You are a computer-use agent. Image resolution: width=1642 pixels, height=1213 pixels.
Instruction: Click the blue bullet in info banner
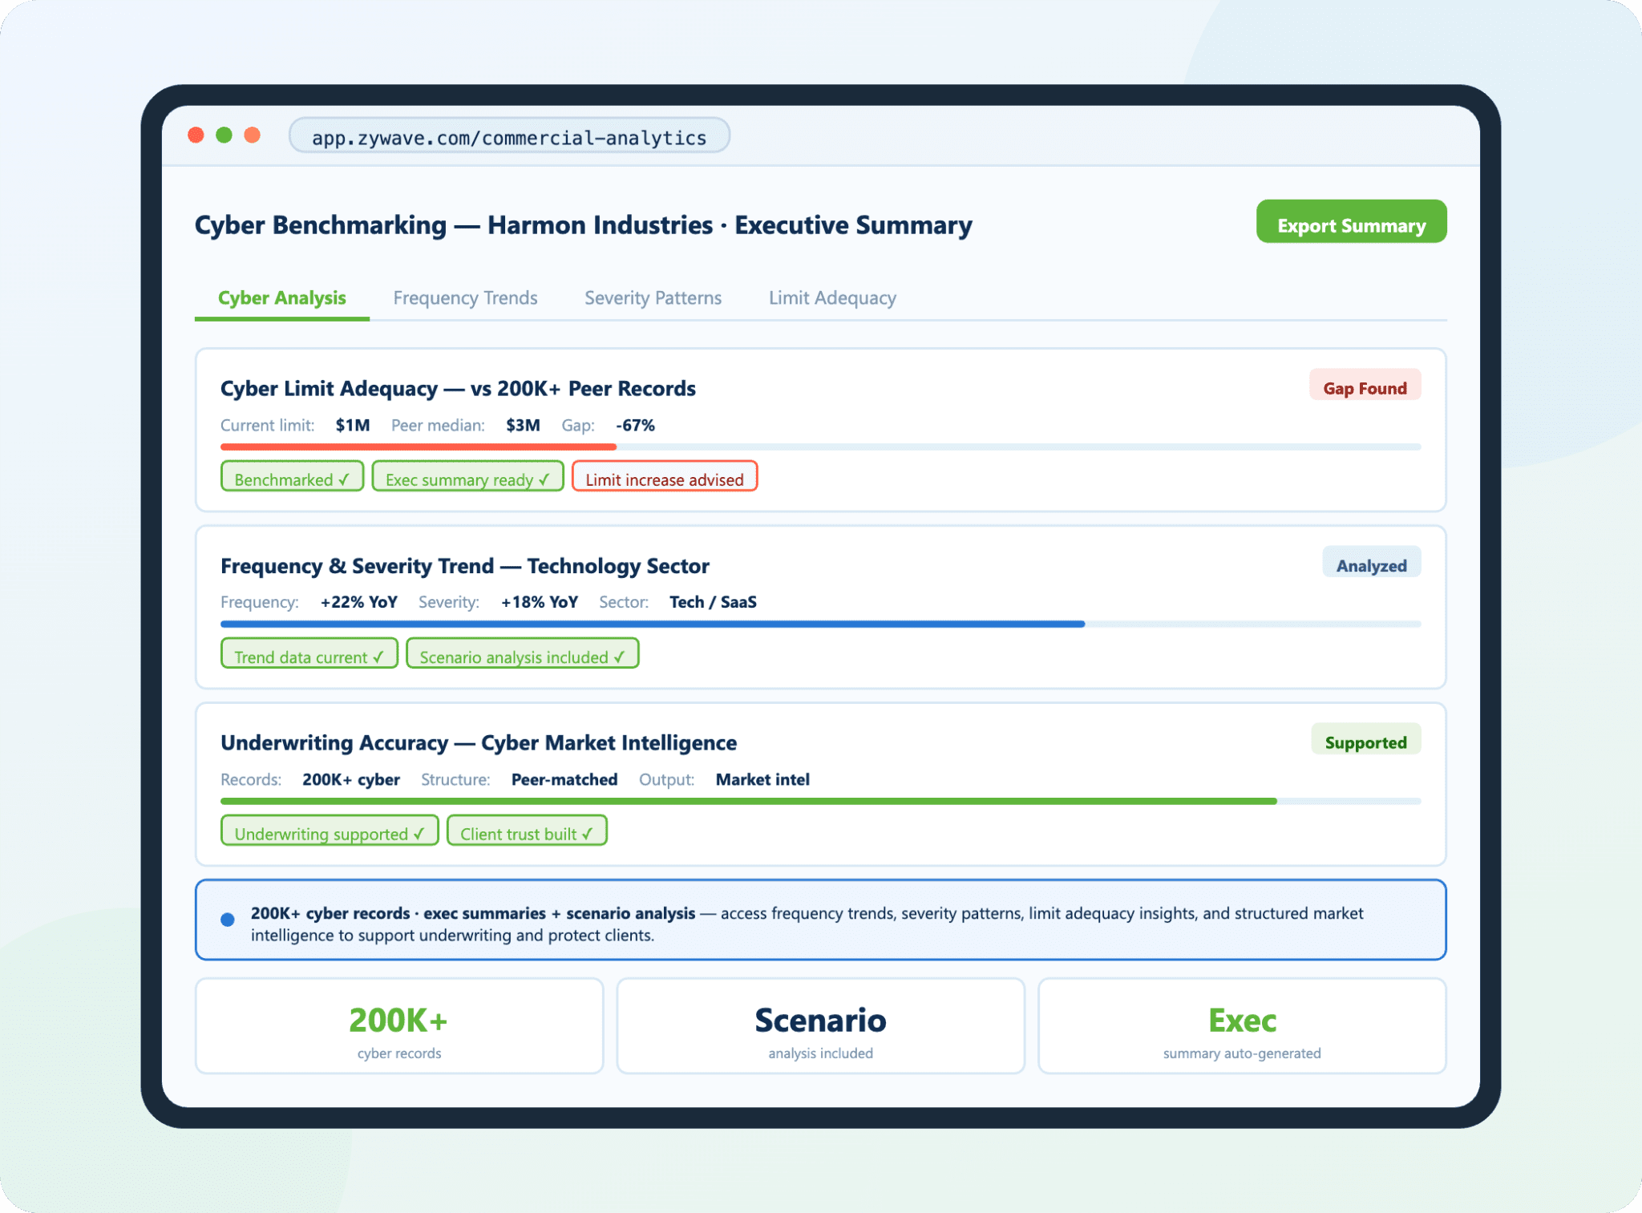click(228, 920)
